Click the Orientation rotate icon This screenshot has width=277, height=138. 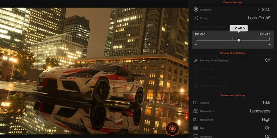pyautogui.click(x=196, y=111)
